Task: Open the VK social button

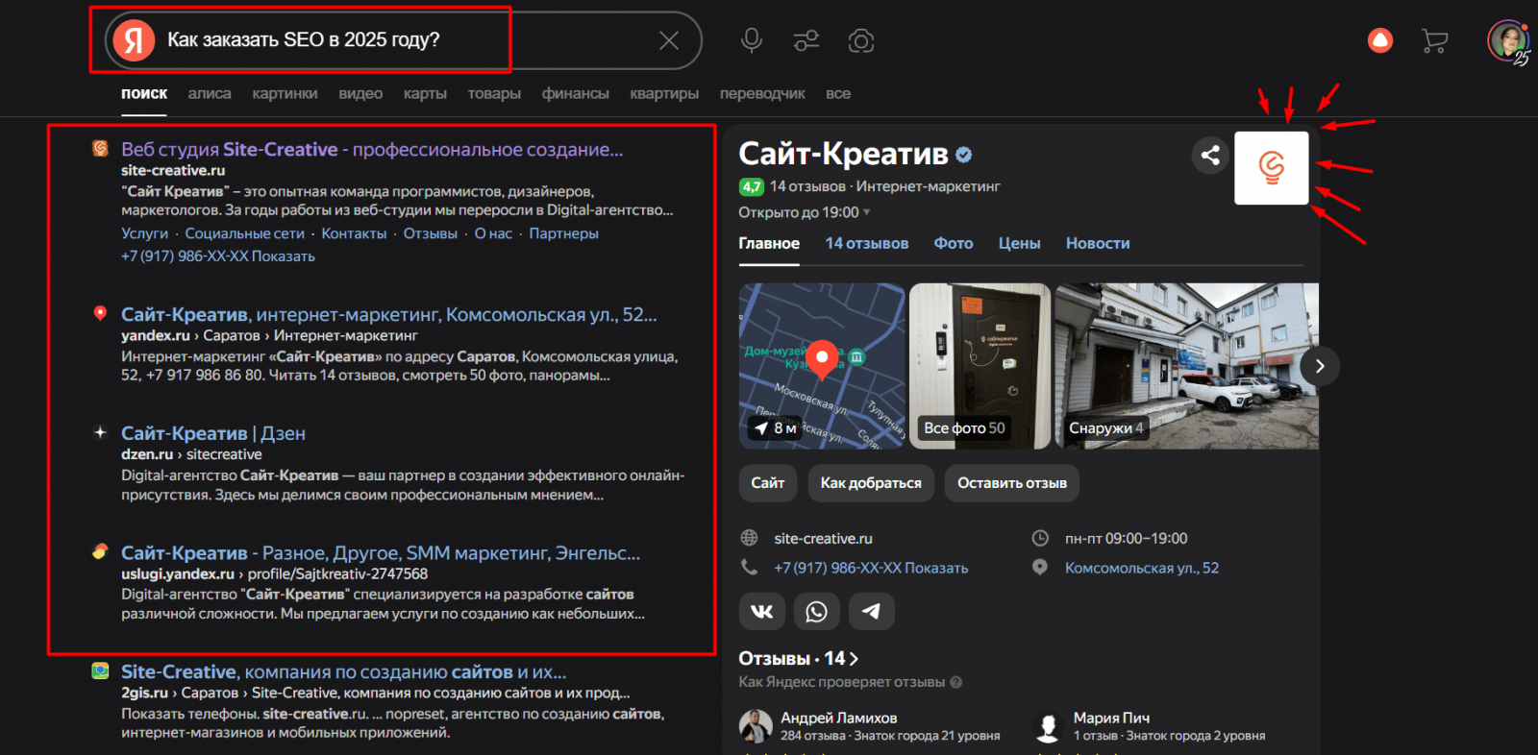Action: point(762,612)
